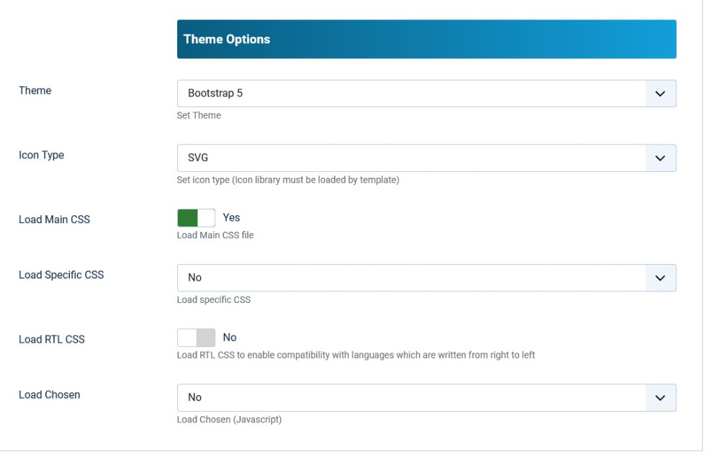
Task: Click the Load RTL CSS field label
Action: pyautogui.click(x=52, y=340)
